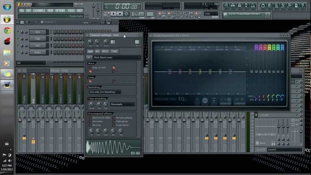Image resolution: width=311 pixels, height=175 pixels.
Task: Open the All channel filter dropdown
Action: (31, 63)
